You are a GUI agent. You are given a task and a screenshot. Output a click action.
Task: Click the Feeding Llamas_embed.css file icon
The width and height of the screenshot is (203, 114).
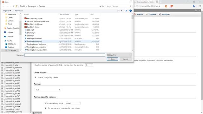tap(25, 47)
